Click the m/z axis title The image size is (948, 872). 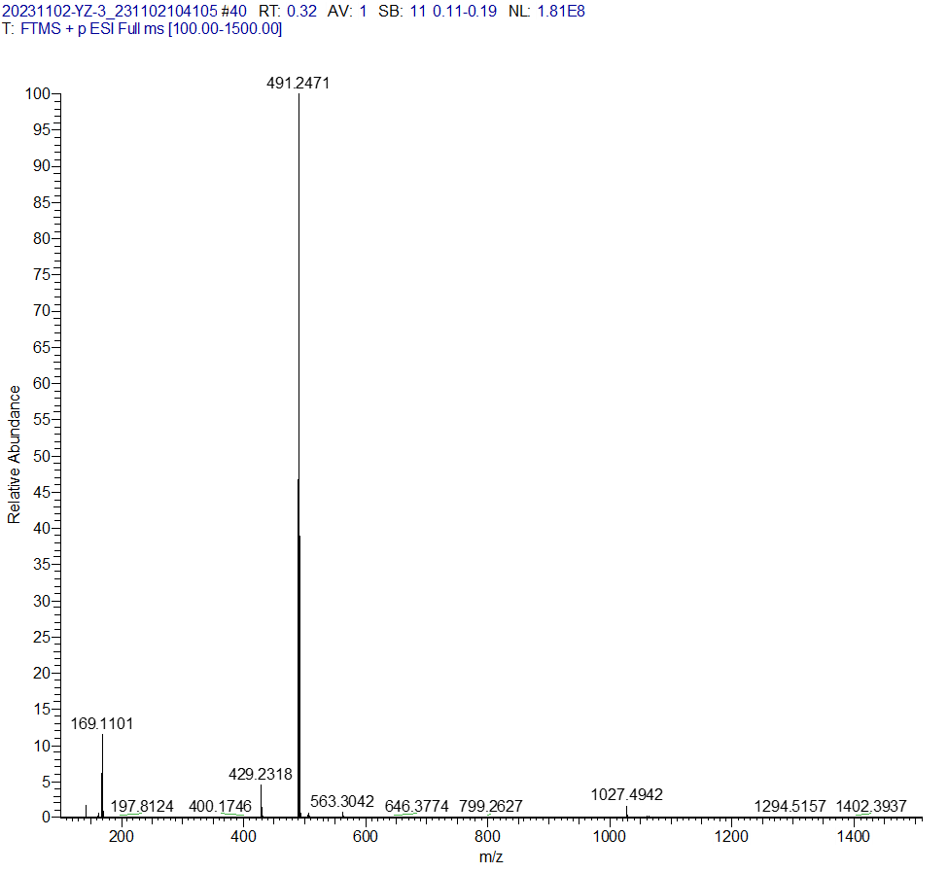tap(491, 856)
